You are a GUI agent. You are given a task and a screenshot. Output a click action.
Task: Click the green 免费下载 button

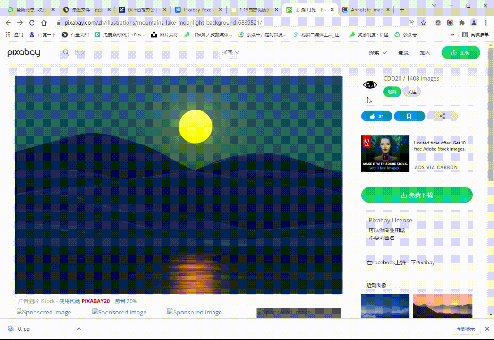(x=417, y=195)
